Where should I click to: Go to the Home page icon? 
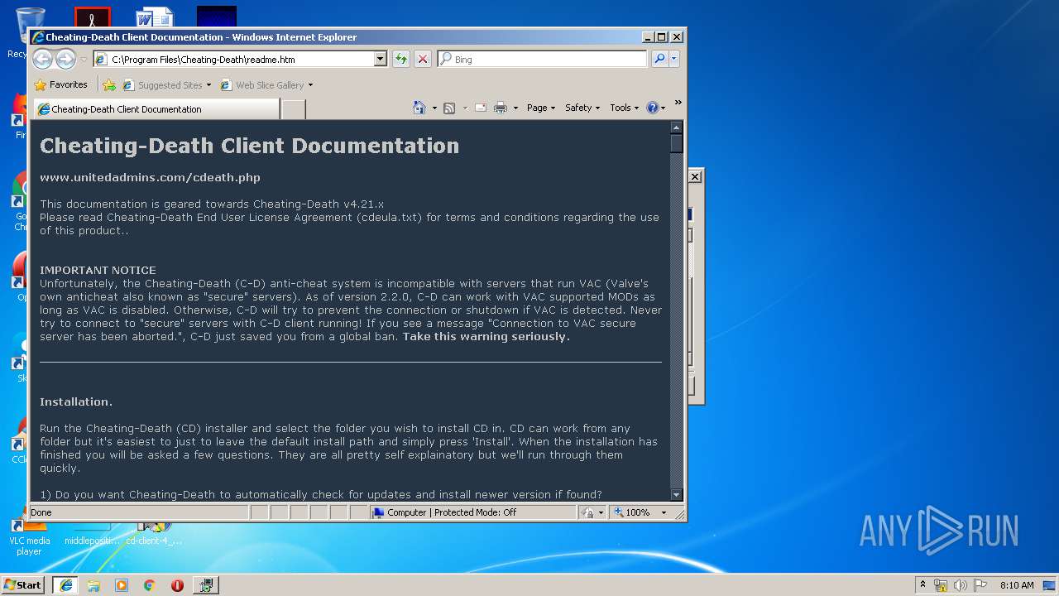[419, 108]
